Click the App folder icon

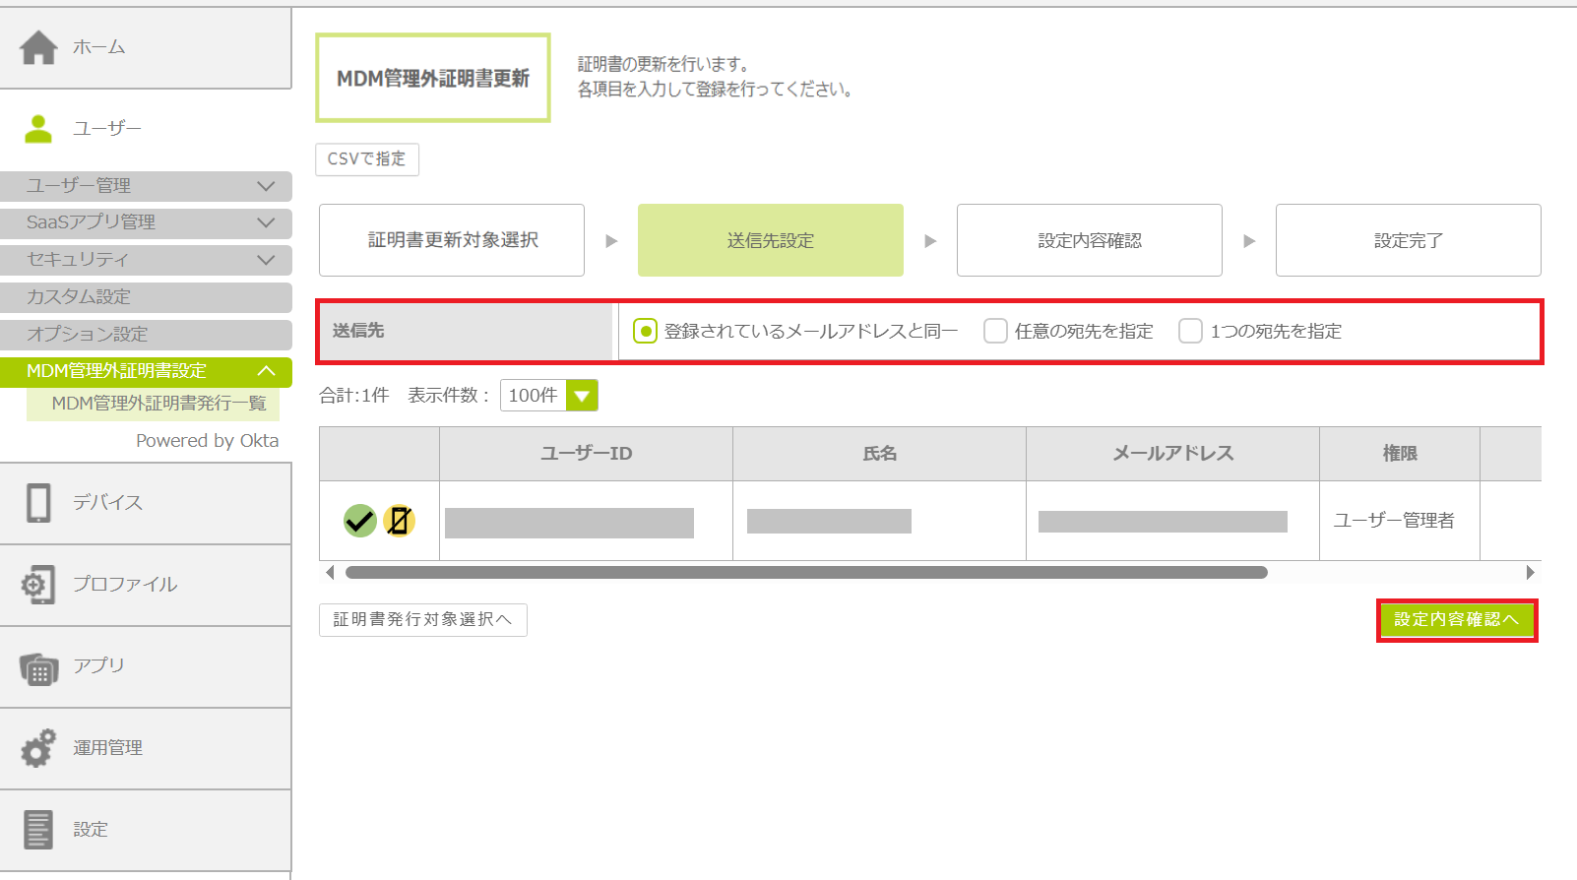[x=38, y=667]
